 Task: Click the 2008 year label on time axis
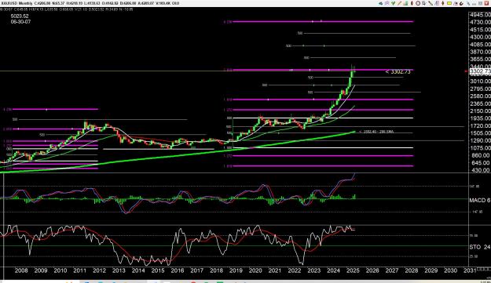[x=21, y=270]
